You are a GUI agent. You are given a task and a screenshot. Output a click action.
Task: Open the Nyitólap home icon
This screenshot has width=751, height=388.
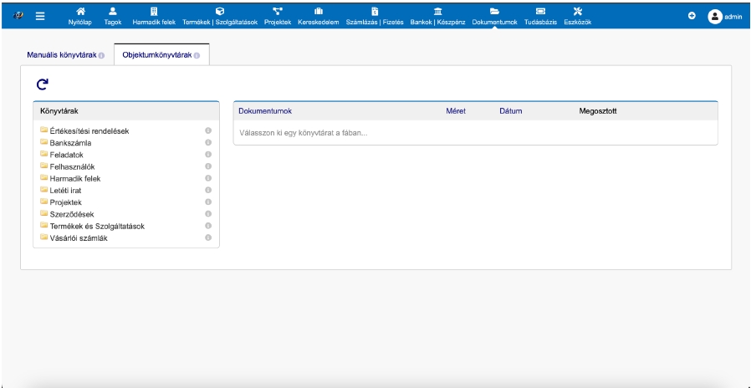coord(81,15)
